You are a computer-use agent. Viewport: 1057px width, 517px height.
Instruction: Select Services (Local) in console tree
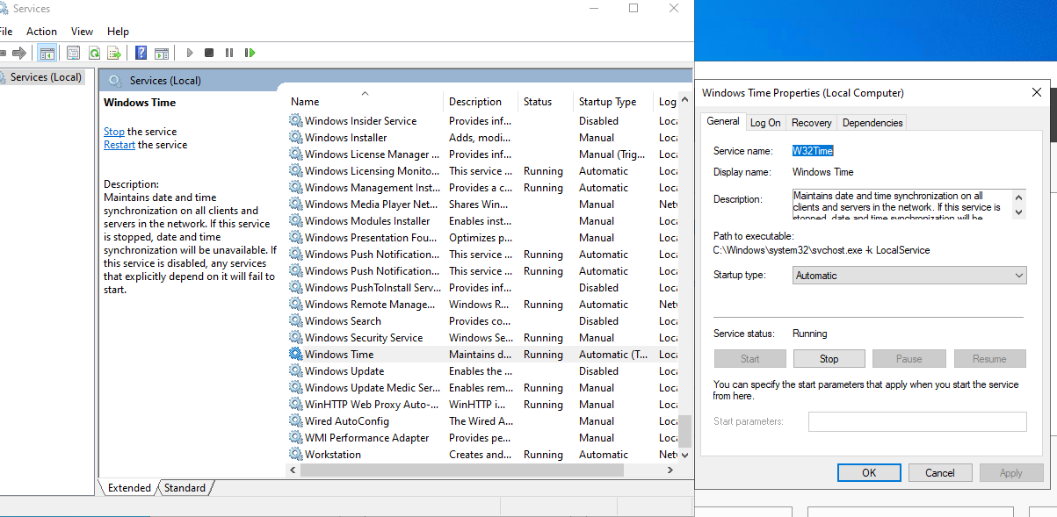point(46,77)
